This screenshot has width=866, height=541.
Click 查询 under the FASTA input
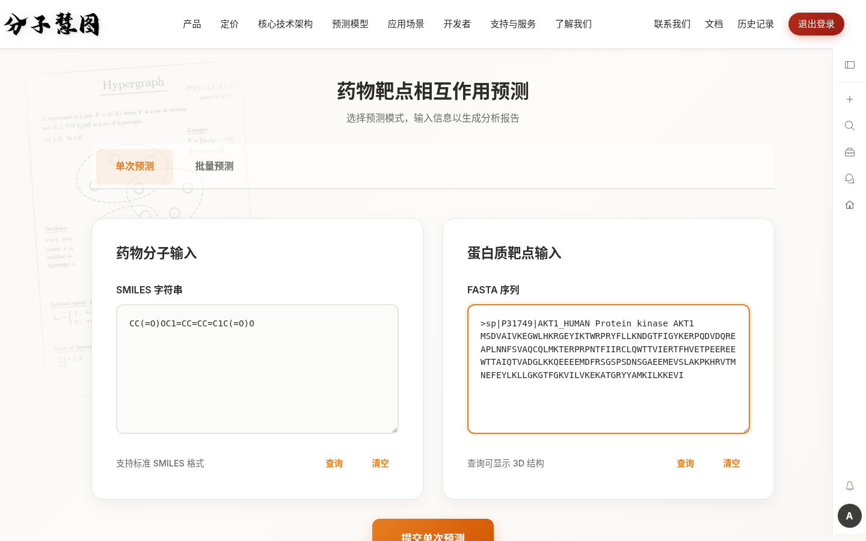pos(685,463)
